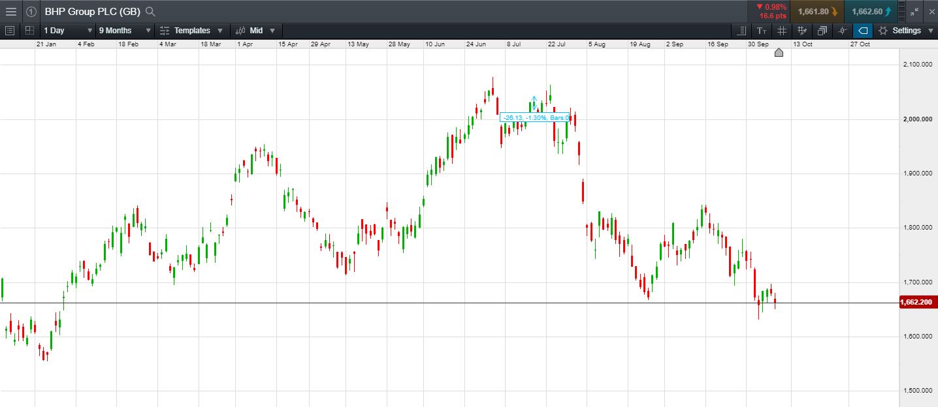This screenshot has height=407, width=938.
Task: Open the hamburger main menu
Action: pos(10,11)
